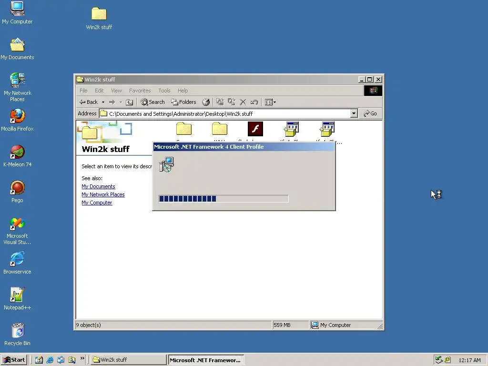The image size is (488, 366).
Task: Open Forward history dropdown arrow
Action: [x=121, y=102]
